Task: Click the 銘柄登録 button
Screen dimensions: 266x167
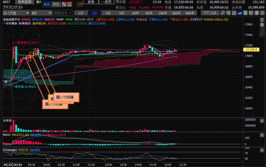Action: click(x=25, y=2)
